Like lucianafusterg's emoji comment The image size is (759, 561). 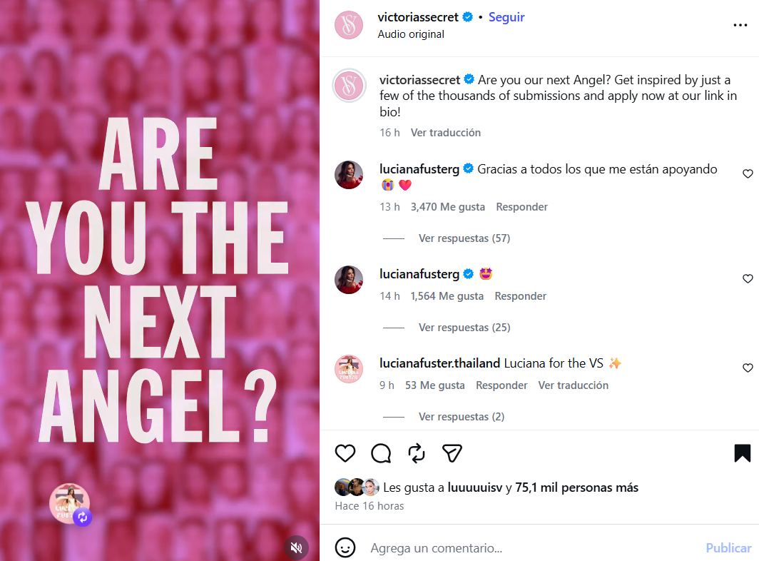(748, 279)
